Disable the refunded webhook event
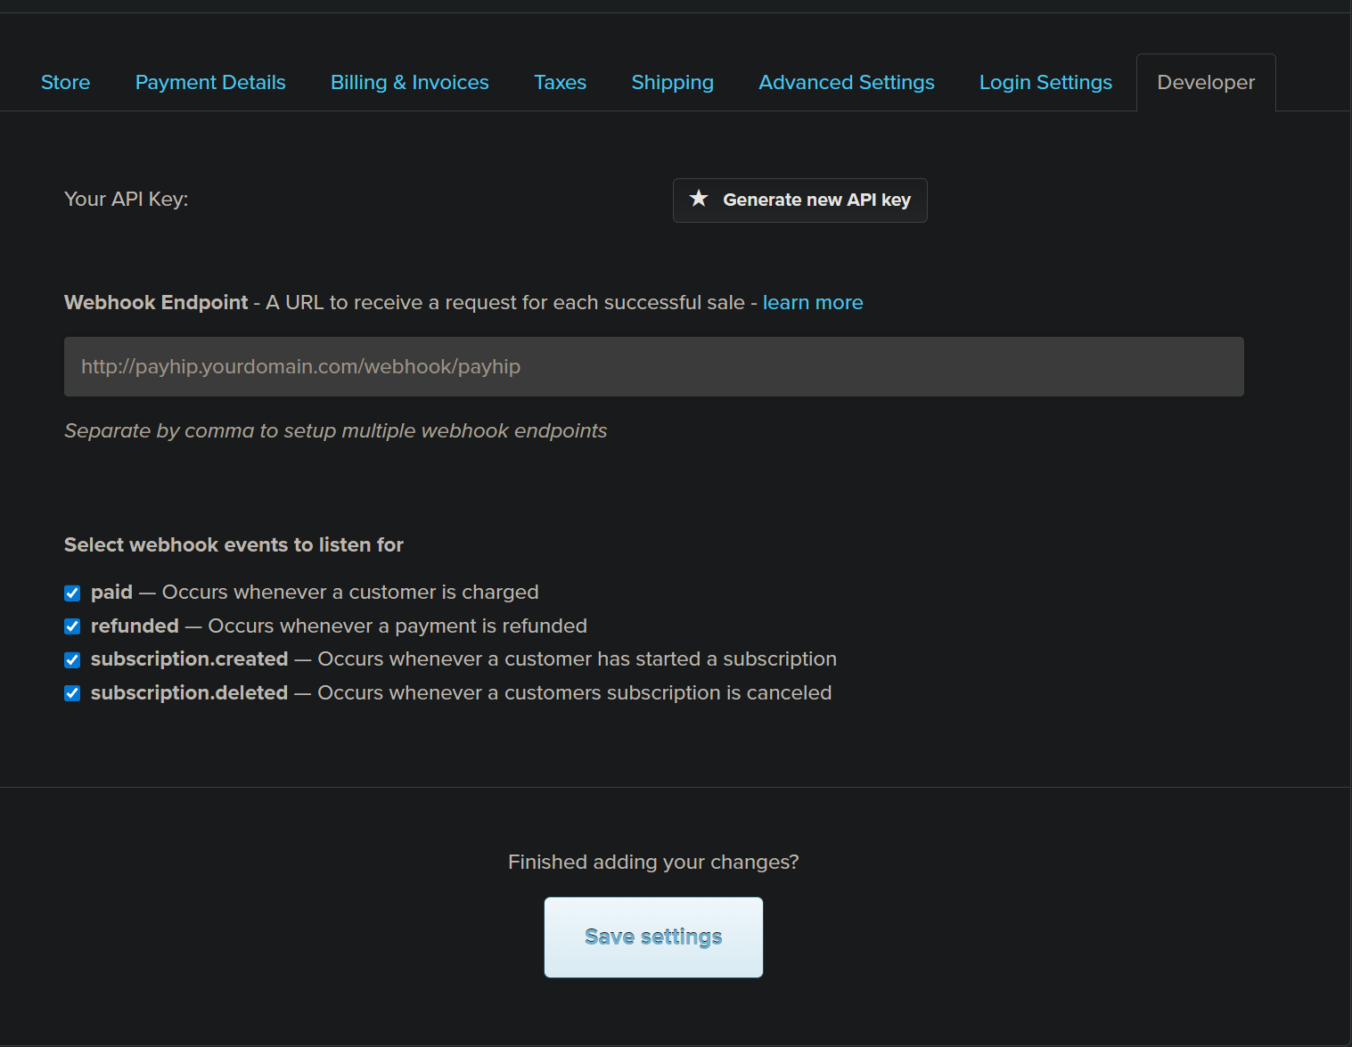1352x1047 pixels. click(x=71, y=626)
